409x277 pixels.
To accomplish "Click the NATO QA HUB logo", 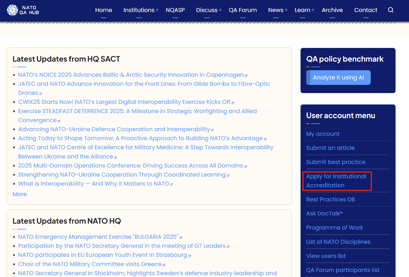I will pyautogui.click(x=23, y=10).
